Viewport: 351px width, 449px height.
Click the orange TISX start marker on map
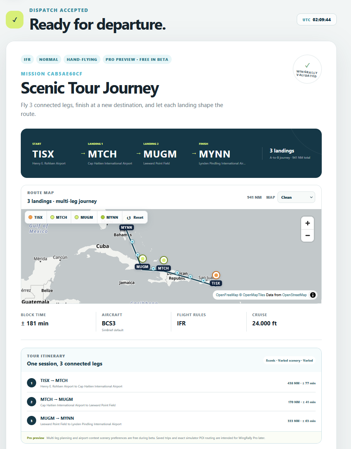[216, 275]
